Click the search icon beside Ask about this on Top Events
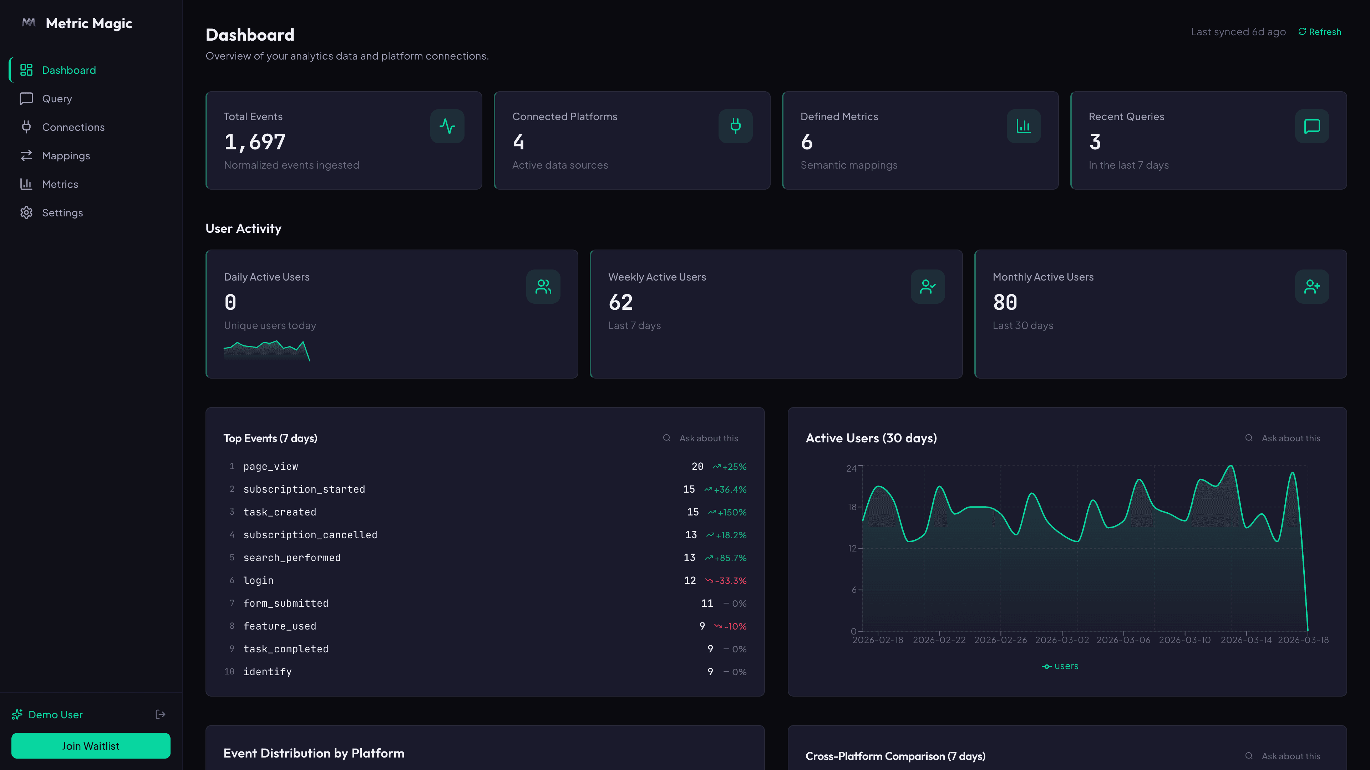 (666, 438)
